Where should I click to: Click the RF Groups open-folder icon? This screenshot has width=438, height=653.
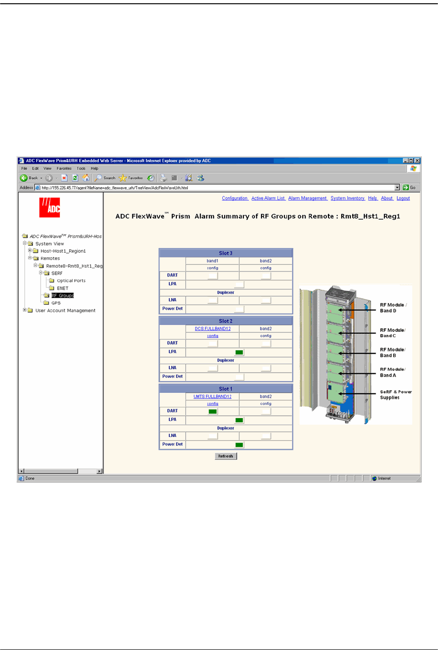click(x=46, y=295)
